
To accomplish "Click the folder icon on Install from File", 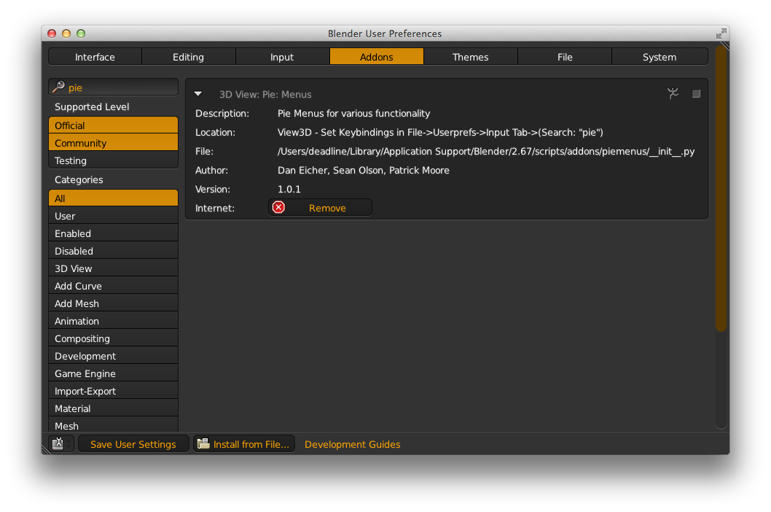I will [x=203, y=443].
